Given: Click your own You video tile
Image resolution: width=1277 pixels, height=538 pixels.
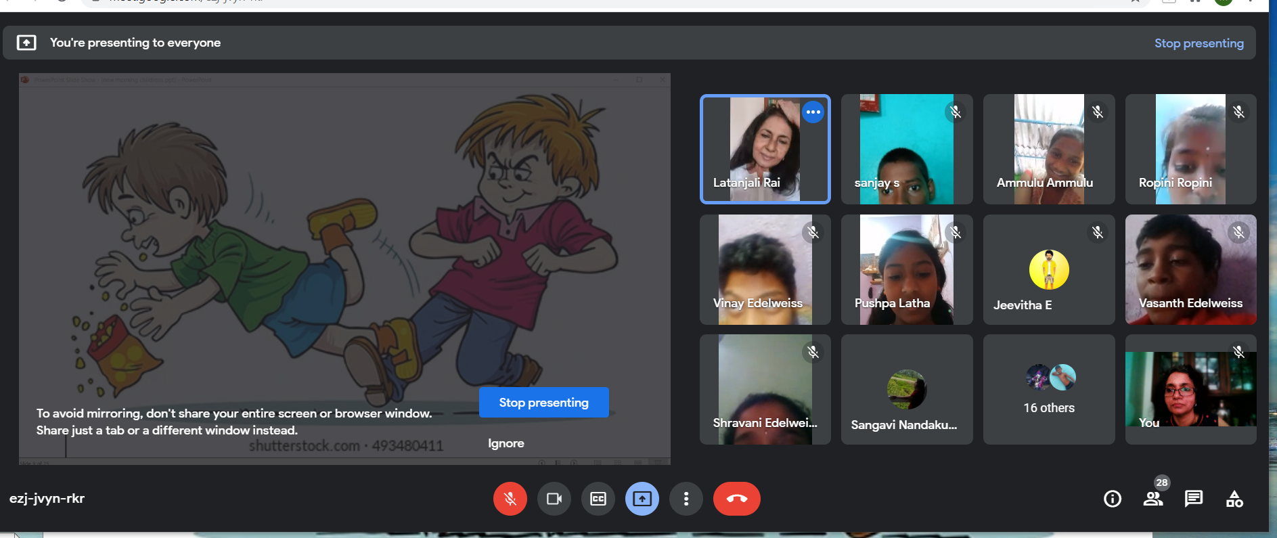Looking at the screenshot, I should coord(1190,389).
